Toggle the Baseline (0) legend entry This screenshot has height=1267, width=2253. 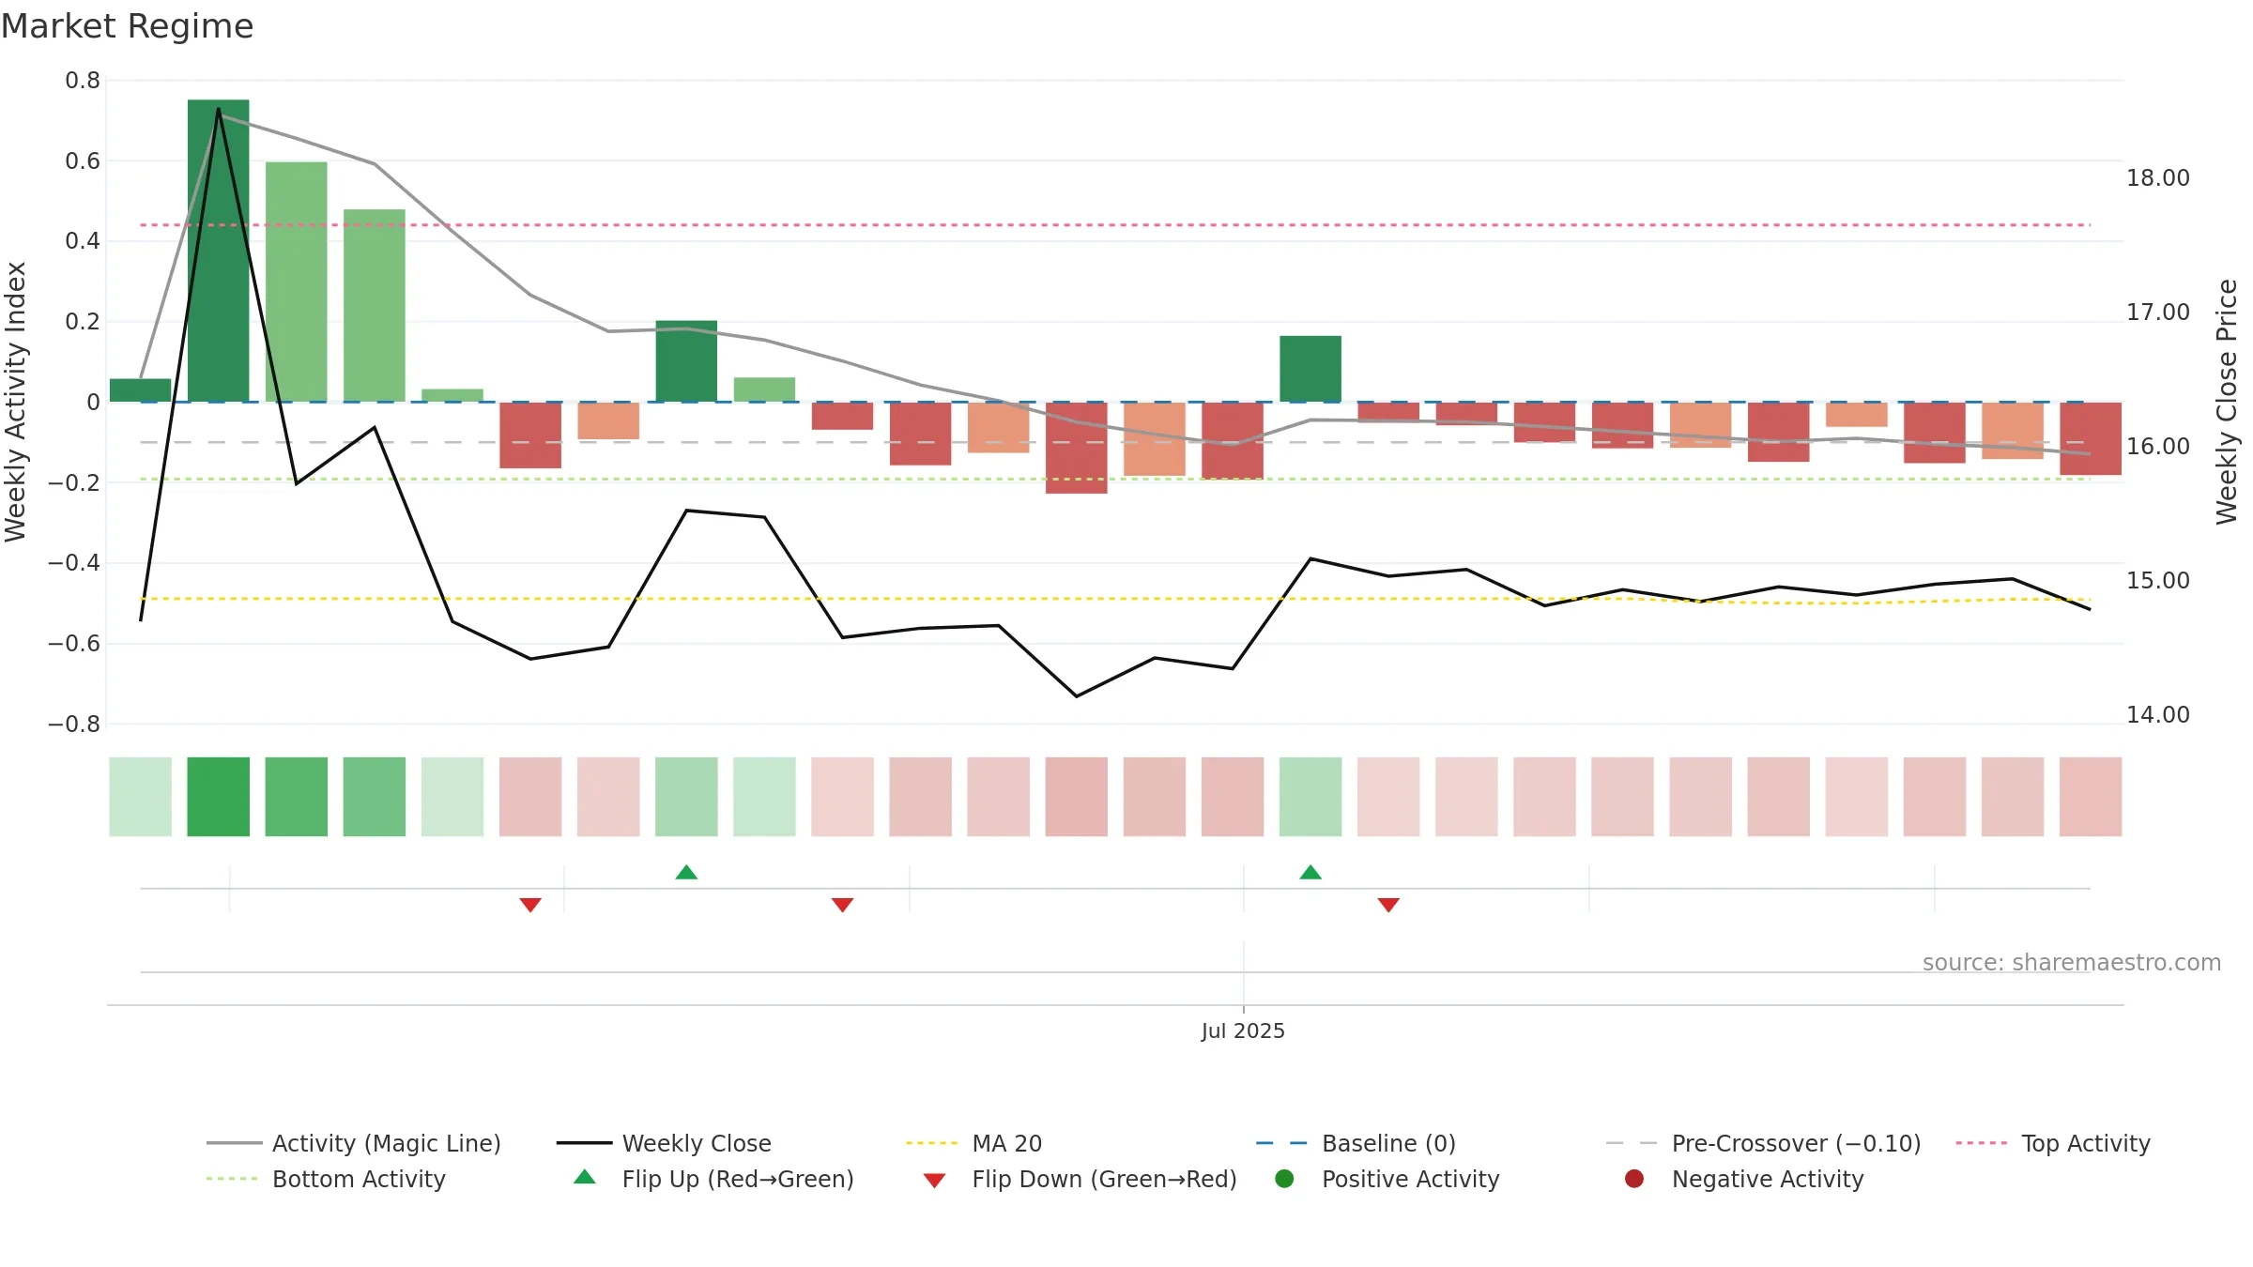(1356, 1143)
